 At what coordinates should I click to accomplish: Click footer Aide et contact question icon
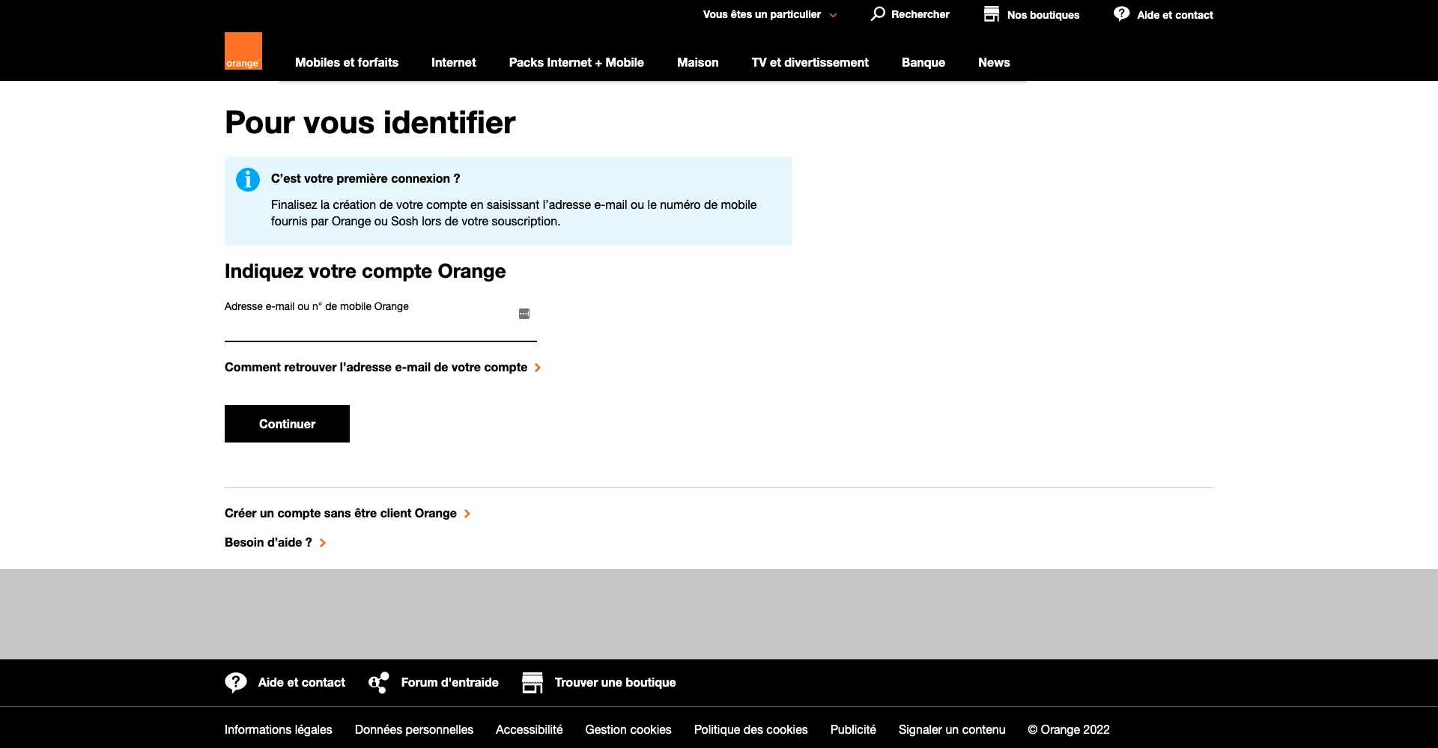(x=236, y=682)
